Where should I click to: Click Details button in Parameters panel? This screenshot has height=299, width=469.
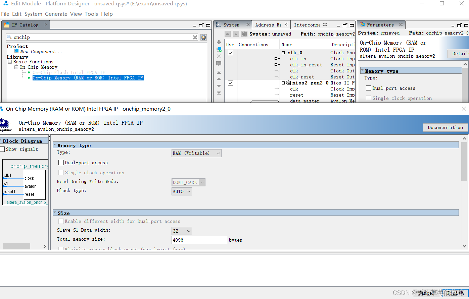pyautogui.click(x=458, y=54)
